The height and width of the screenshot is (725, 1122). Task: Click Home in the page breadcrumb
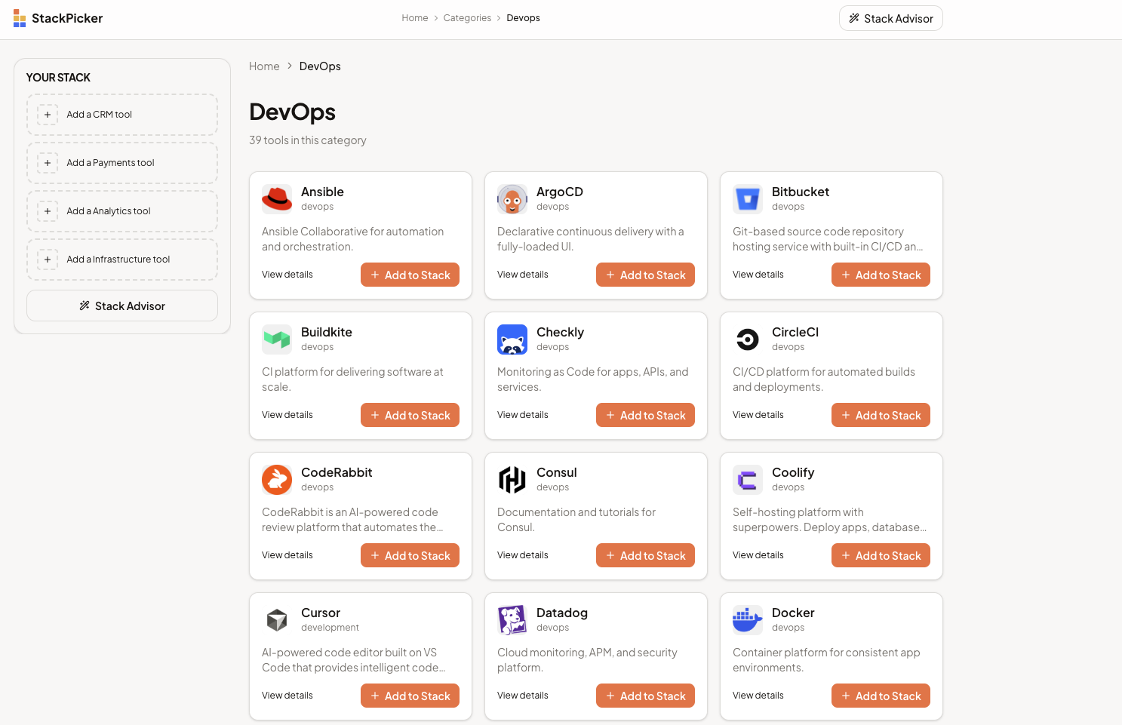[x=264, y=66]
